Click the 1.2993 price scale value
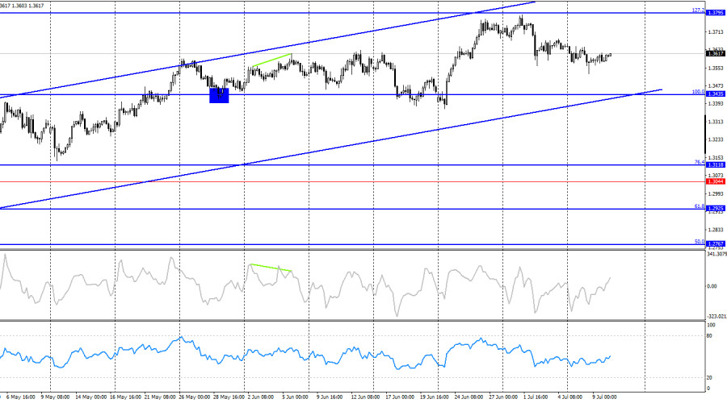The image size is (727, 403). [x=716, y=193]
